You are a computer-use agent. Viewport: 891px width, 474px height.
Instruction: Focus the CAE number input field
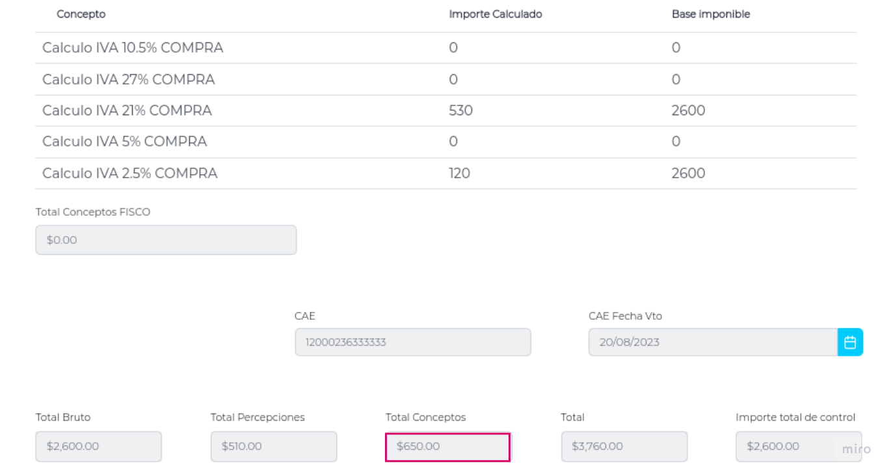click(413, 342)
